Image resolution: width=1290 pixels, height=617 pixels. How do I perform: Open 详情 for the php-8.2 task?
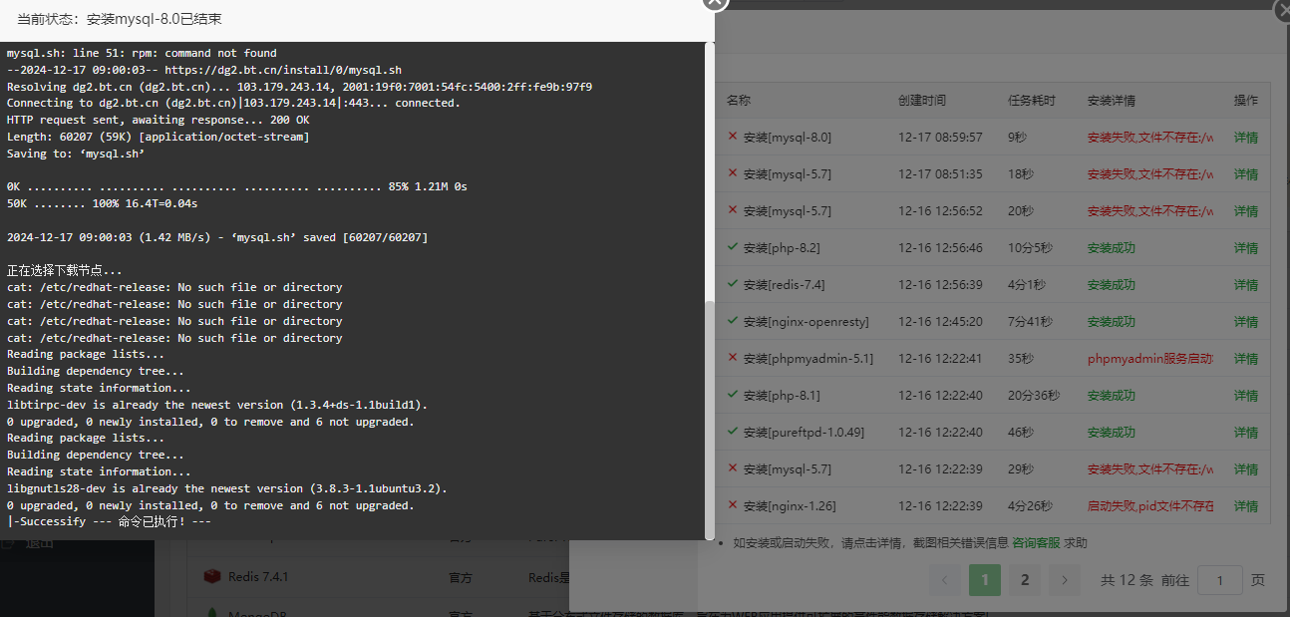[x=1245, y=248]
